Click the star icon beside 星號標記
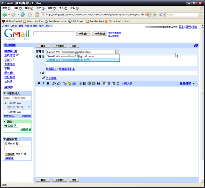This screenshot has height=188, width=205. [x=17, y=55]
